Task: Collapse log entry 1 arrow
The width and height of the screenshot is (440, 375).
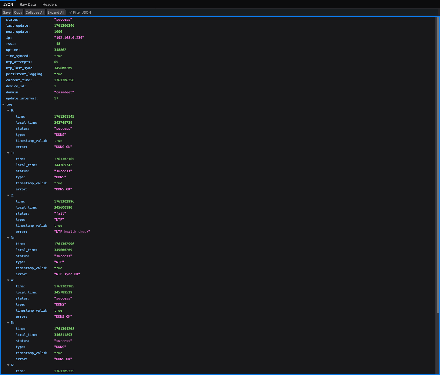Action: pos(8,153)
